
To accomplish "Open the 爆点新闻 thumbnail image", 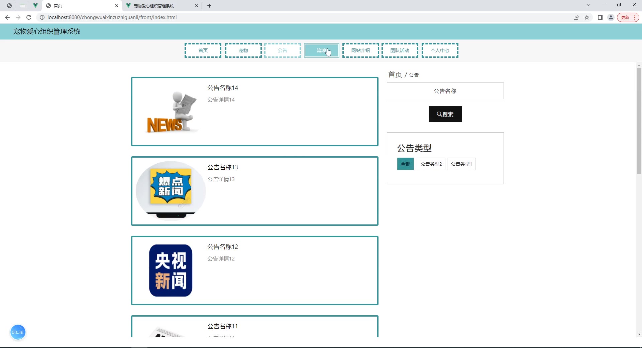I will 171,191.
